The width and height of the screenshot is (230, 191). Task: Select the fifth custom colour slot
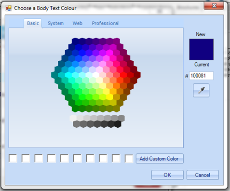65,158
